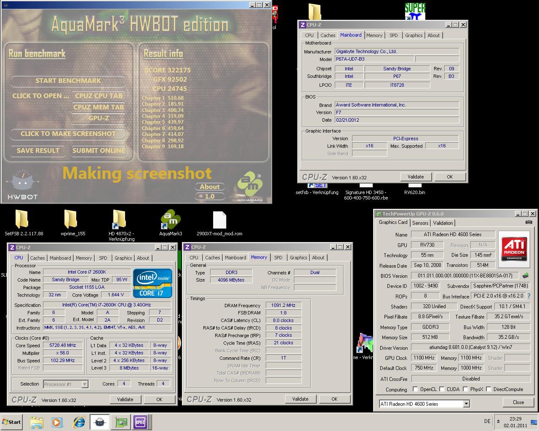
Task: Launch the AquaMark3 desktop shortcut
Action: (171, 220)
